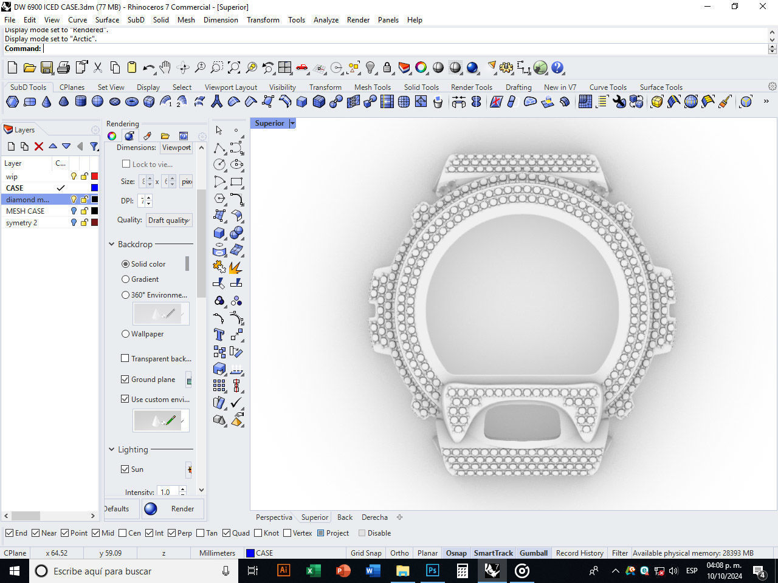Open a file with the folder icon

29,67
